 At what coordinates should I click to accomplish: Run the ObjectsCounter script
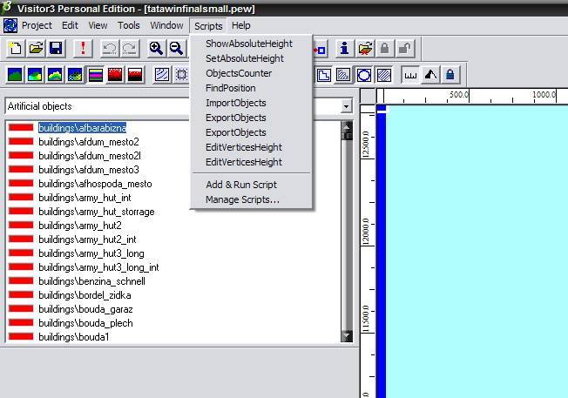[x=239, y=73]
